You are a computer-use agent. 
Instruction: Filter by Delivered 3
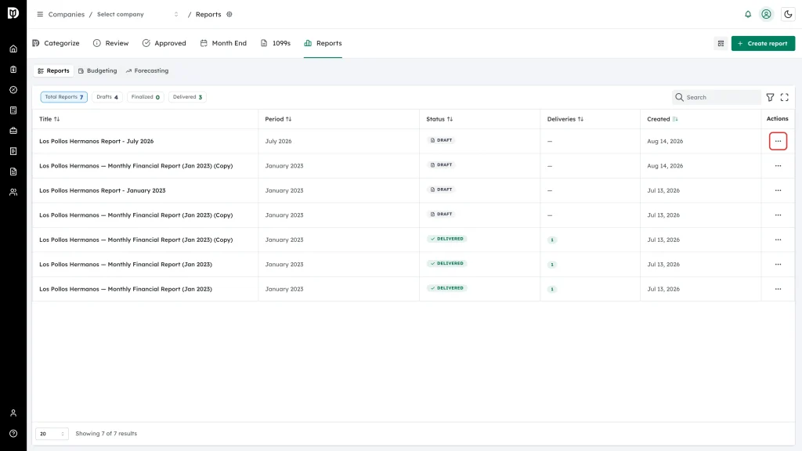(x=187, y=97)
